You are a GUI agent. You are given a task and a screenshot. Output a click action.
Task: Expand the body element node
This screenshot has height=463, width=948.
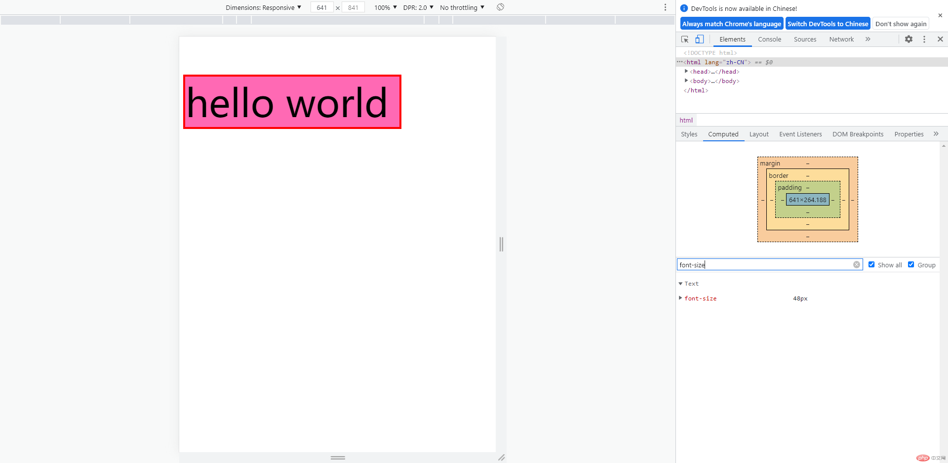click(686, 81)
